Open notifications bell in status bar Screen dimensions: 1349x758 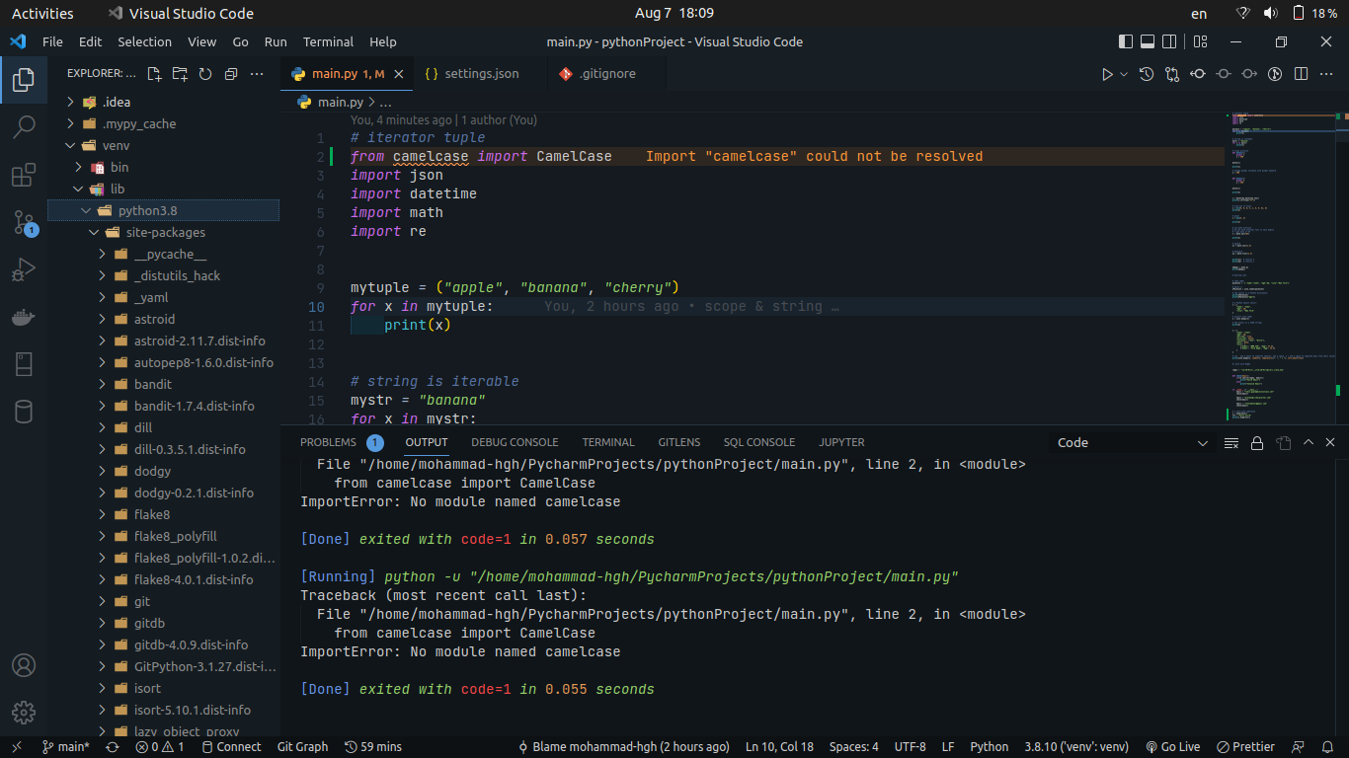tap(1325, 747)
